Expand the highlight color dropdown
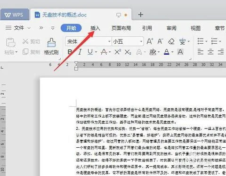 pos(159,52)
